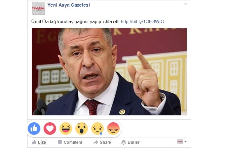226x148 pixels.
Task: Click the stacked layers Buffer icon
Action: (124, 142)
